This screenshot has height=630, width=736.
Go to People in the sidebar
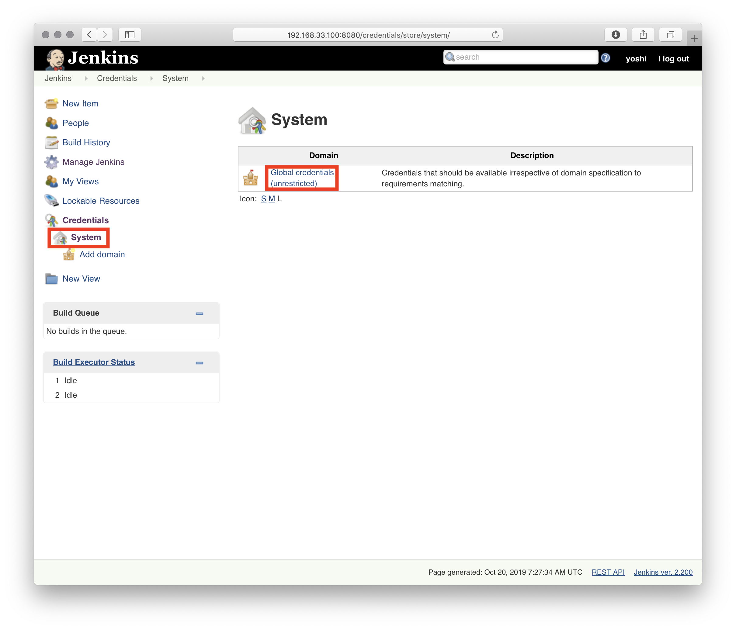[x=76, y=123]
